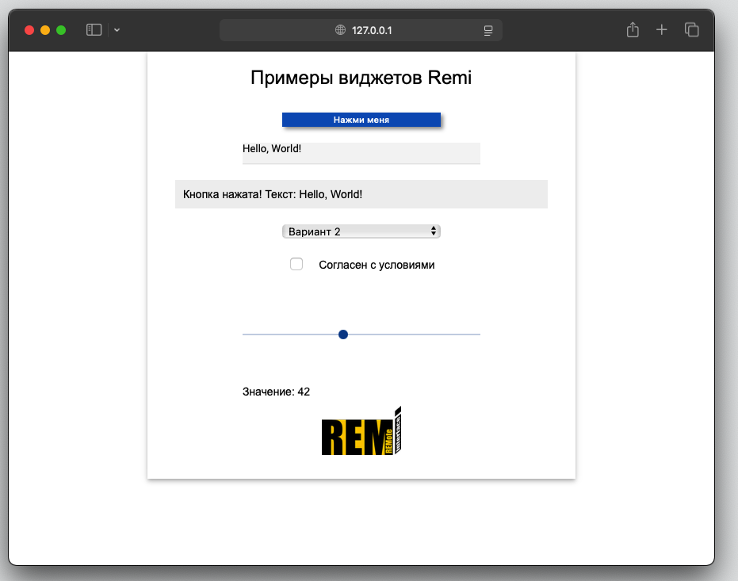This screenshot has width=738, height=581.
Task: Maximize the window with green button
Action: click(61, 30)
